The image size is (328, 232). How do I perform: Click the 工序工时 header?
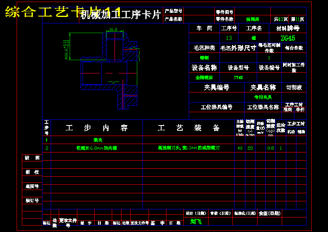294,105
